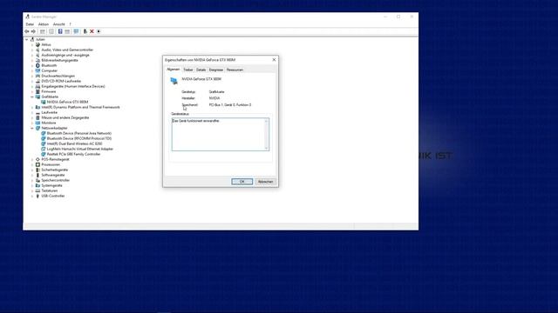Select the Allgemein tab
Screen dimensions: 558x313
point(174,70)
